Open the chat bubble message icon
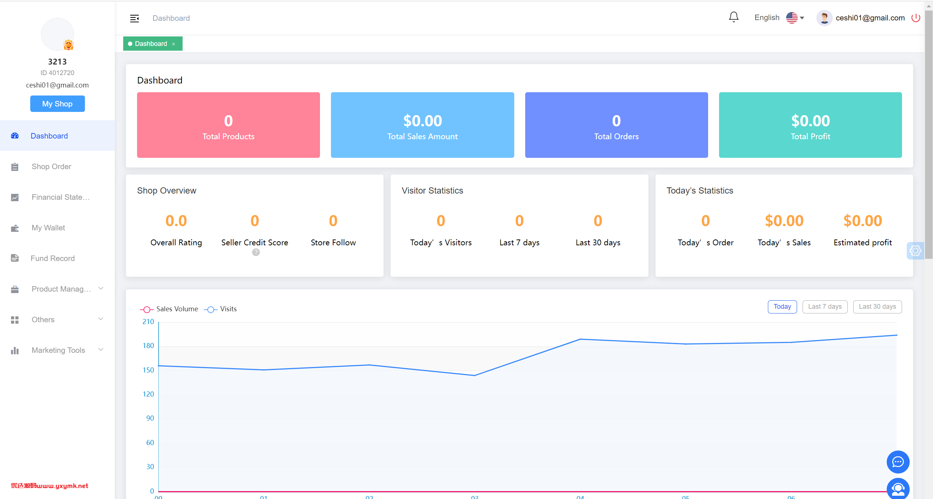 [898, 462]
